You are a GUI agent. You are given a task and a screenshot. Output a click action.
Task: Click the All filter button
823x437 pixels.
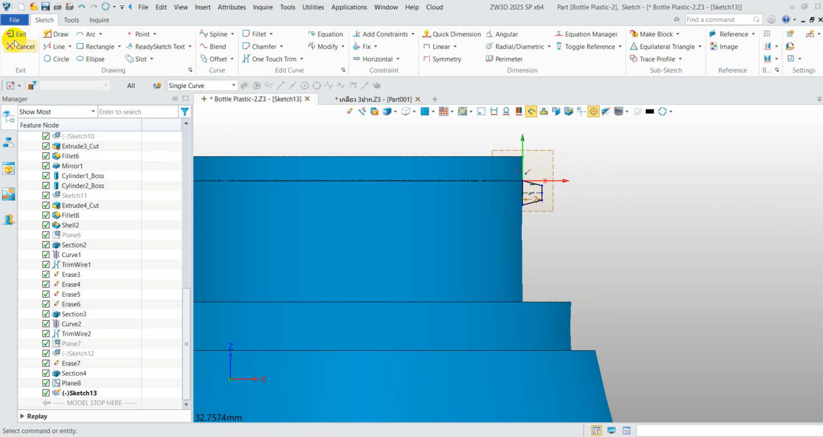(131, 85)
